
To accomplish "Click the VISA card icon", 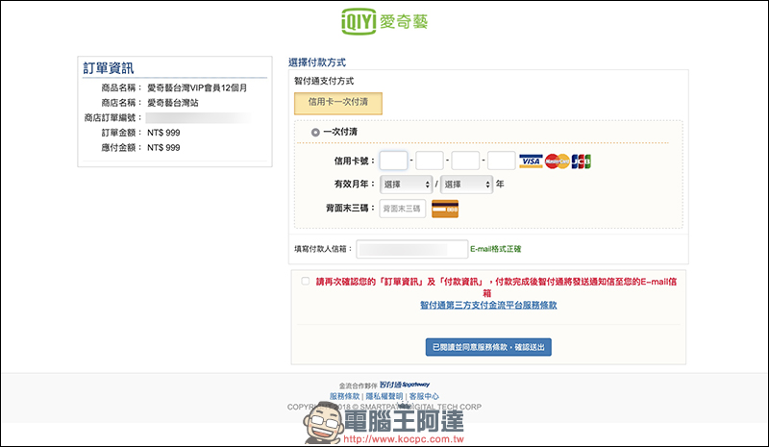I will tap(531, 161).
